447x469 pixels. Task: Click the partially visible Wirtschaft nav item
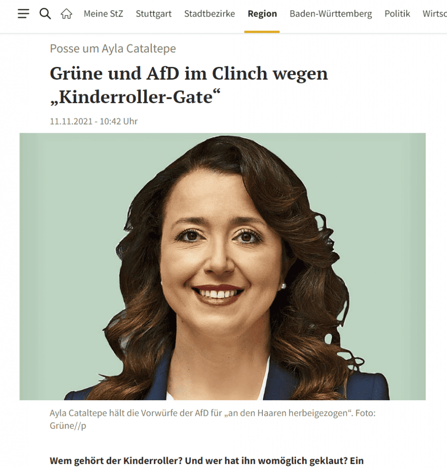click(435, 14)
